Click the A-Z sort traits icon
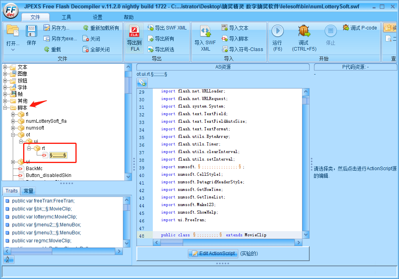This screenshot has width=399, height=279. click(x=9, y=259)
